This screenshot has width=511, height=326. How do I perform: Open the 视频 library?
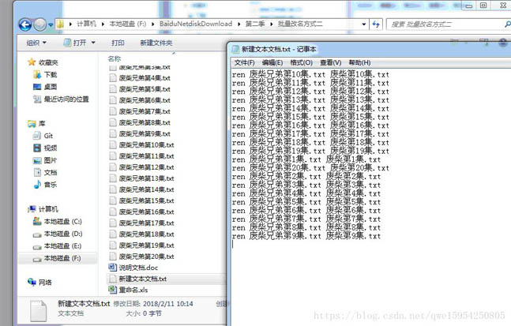[x=45, y=148]
